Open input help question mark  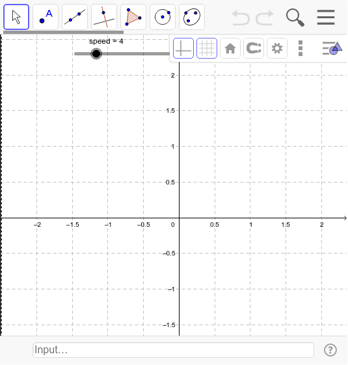tap(330, 350)
